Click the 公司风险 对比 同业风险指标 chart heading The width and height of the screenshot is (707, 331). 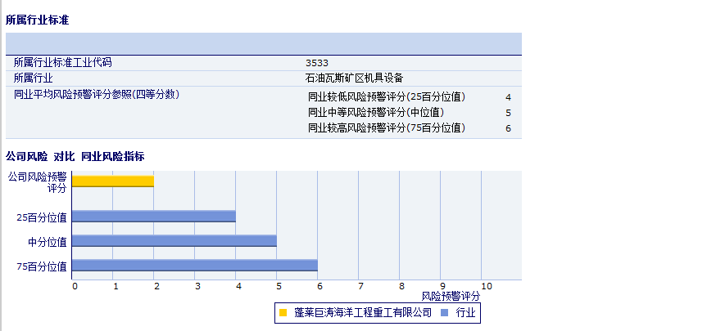[75, 156]
